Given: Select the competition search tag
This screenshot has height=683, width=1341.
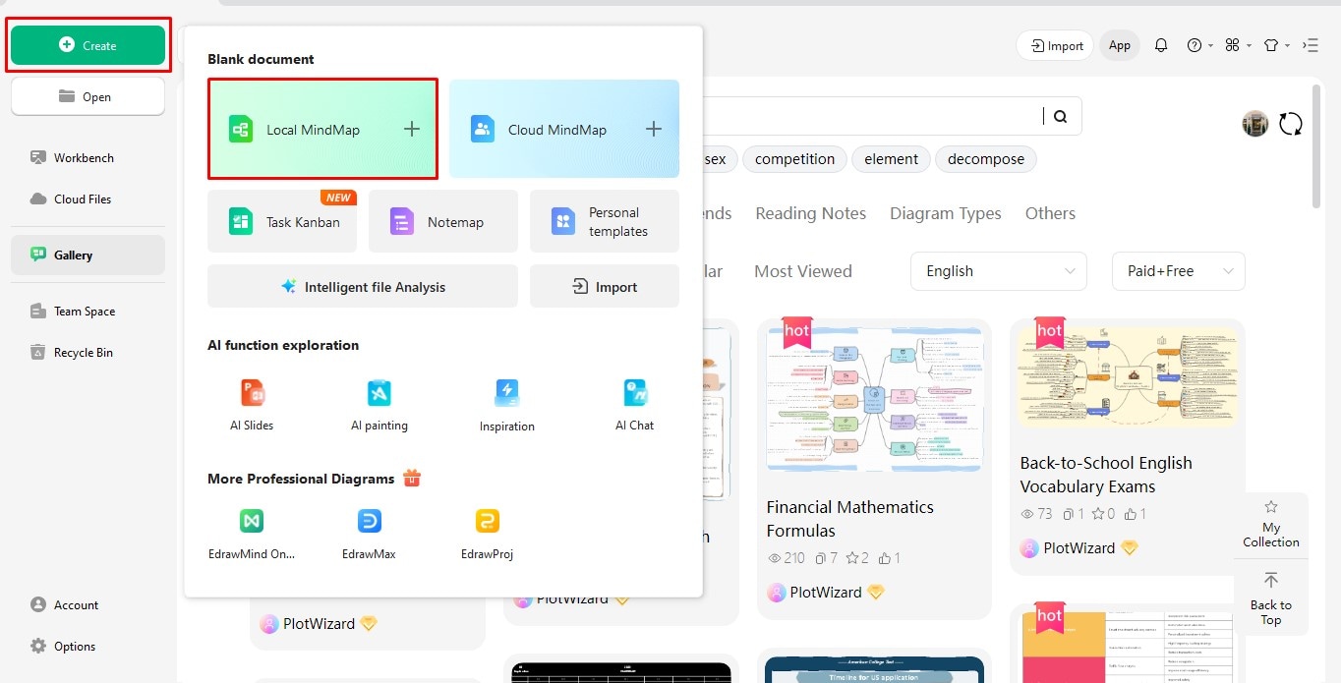Looking at the screenshot, I should tap(794, 159).
